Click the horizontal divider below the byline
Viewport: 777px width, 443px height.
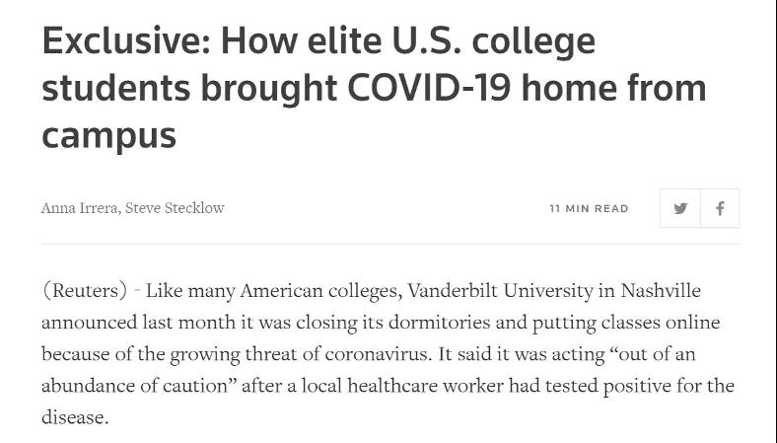[x=390, y=244]
